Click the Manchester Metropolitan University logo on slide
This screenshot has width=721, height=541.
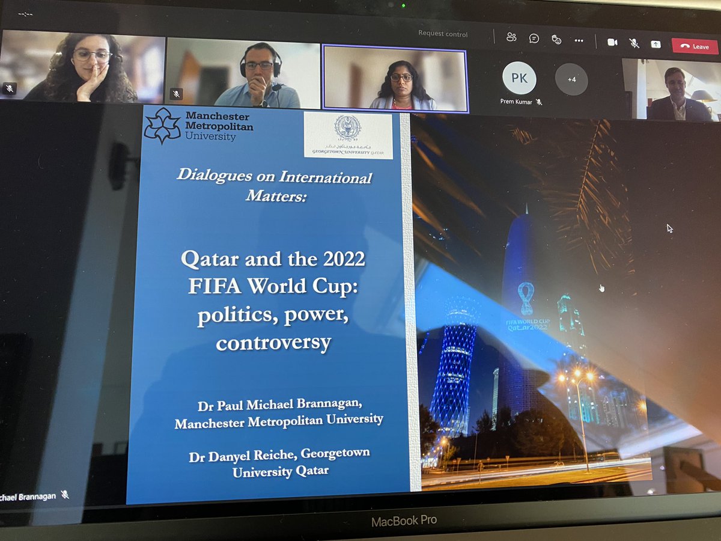click(198, 125)
